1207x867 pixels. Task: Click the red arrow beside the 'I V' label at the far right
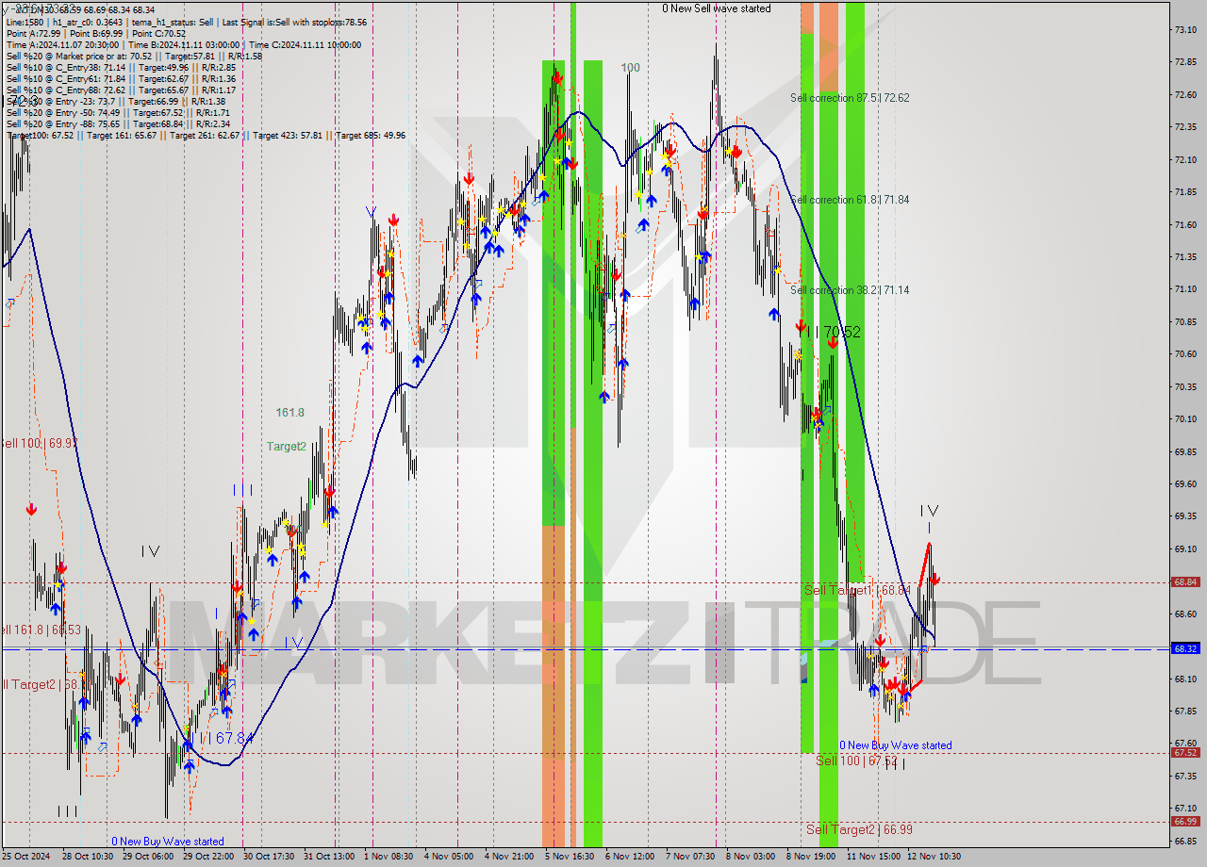click(x=934, y=581)
